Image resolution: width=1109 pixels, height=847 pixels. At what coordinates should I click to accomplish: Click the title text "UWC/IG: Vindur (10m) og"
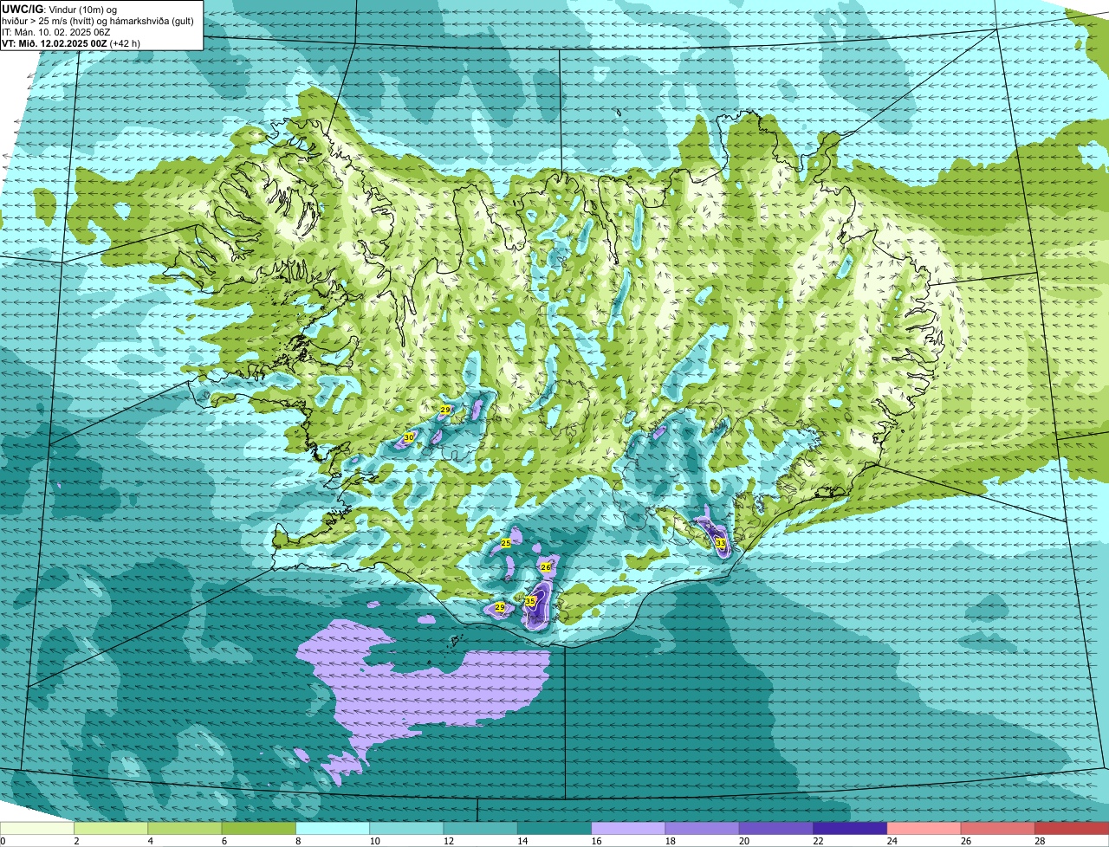point(60,9)
